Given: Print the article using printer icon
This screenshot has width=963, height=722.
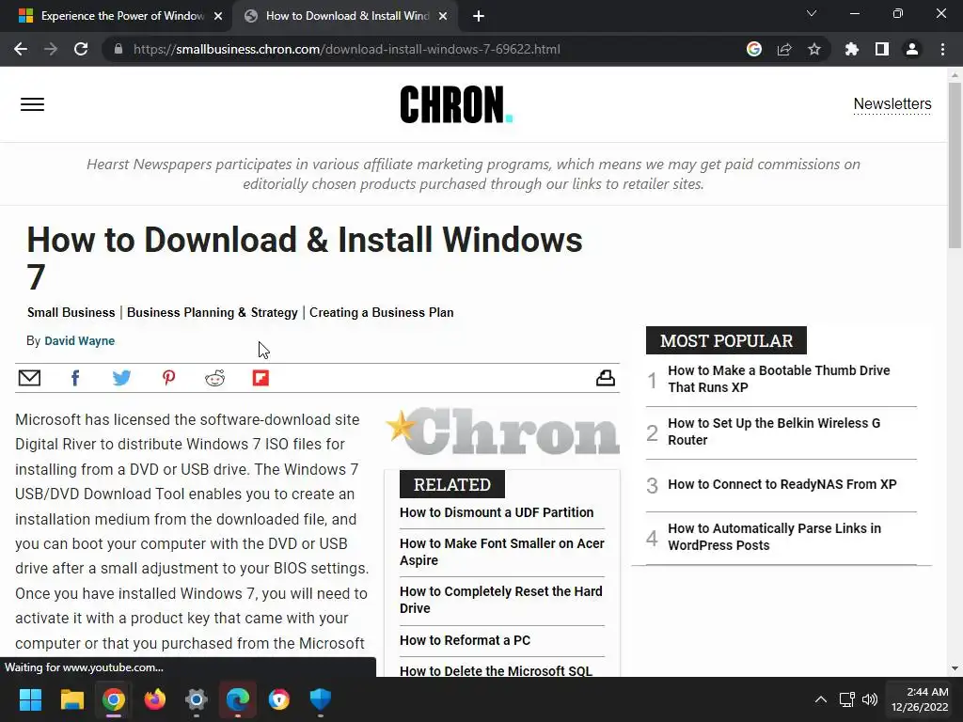Looking at the screenshot, I should click(x=606, y=378).
